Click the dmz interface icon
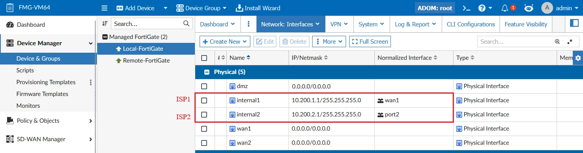 pyautogui.click(x=232, y=86)
